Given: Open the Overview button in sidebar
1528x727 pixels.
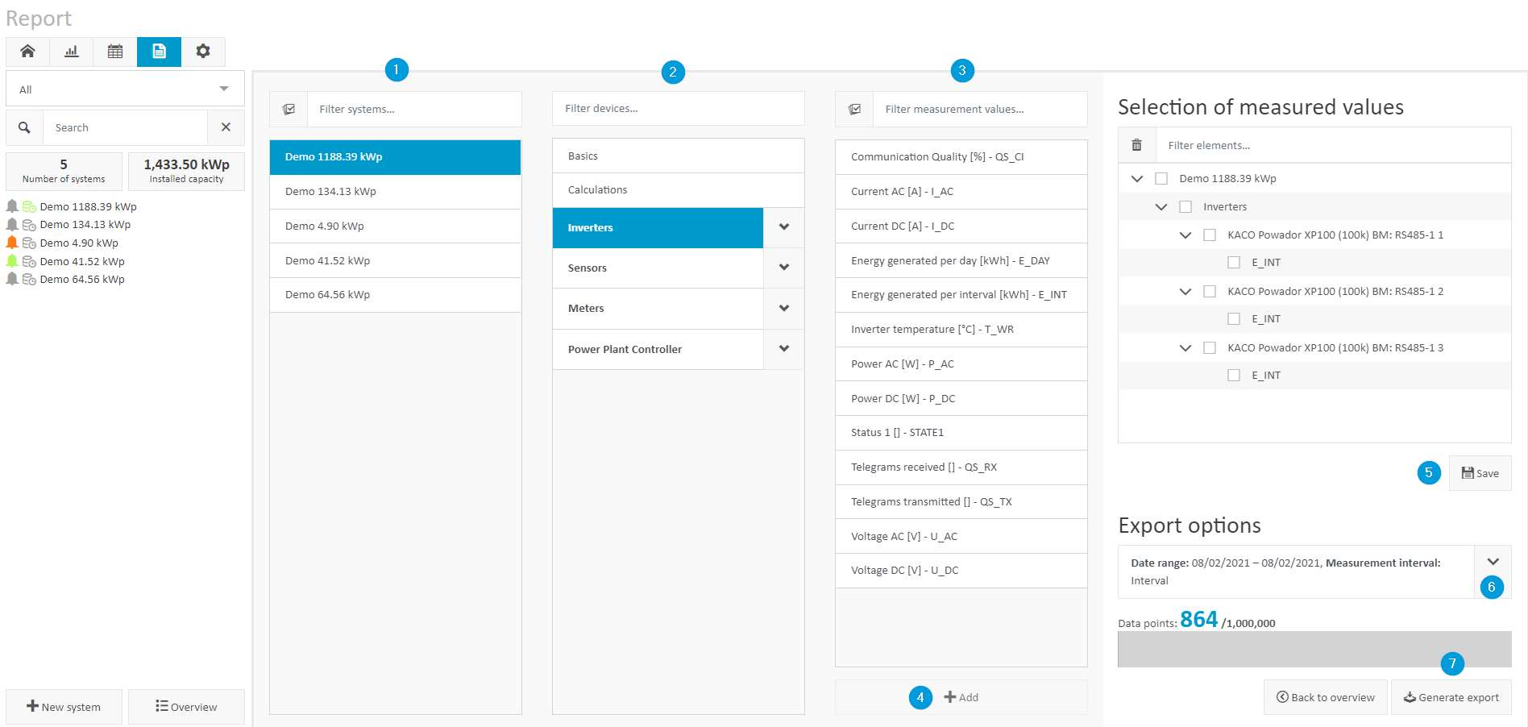Looking at the screenshot, I should point(186,707).
